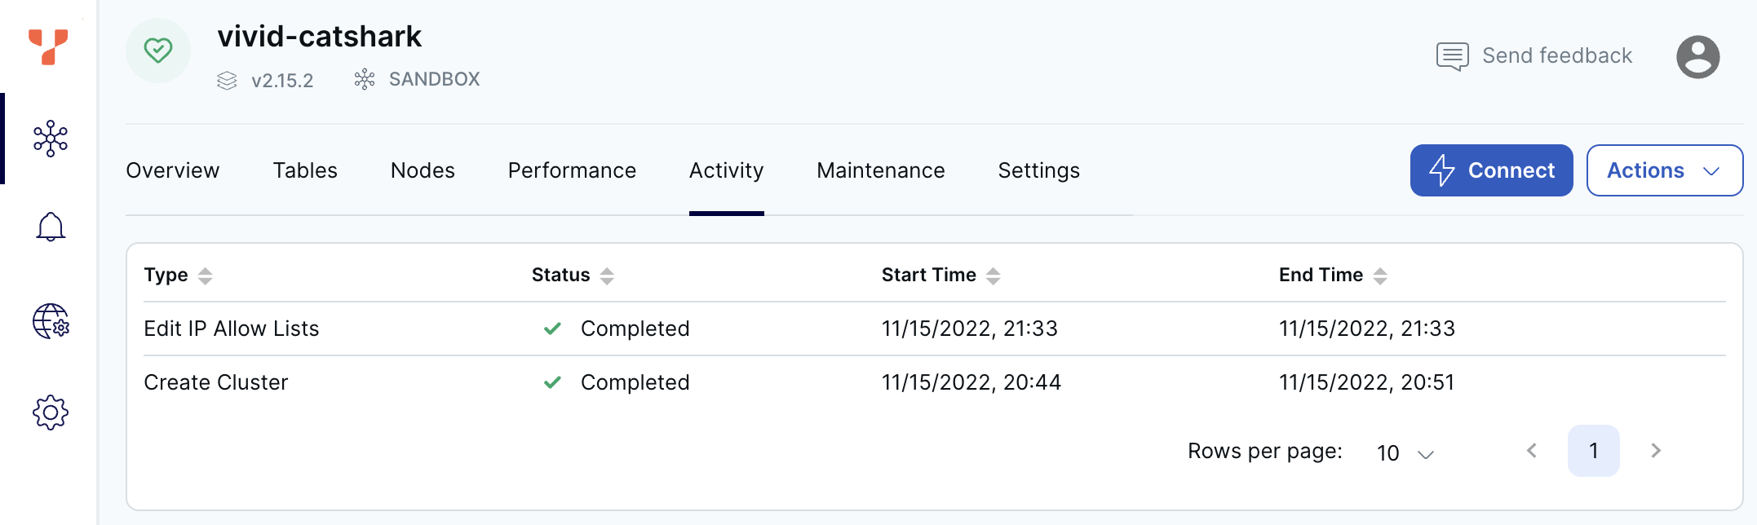
Task: Open the Network globe settings icon
Action: pyautogui.click(x=51, y=321)
